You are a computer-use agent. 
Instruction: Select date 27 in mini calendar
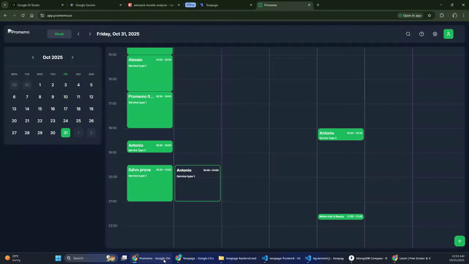point(14,133)
